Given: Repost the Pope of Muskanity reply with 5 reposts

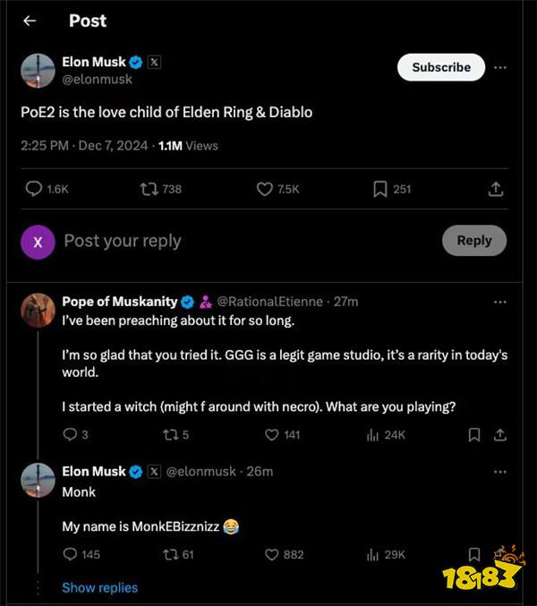Looking at the screenshot, I should (175, 435).
